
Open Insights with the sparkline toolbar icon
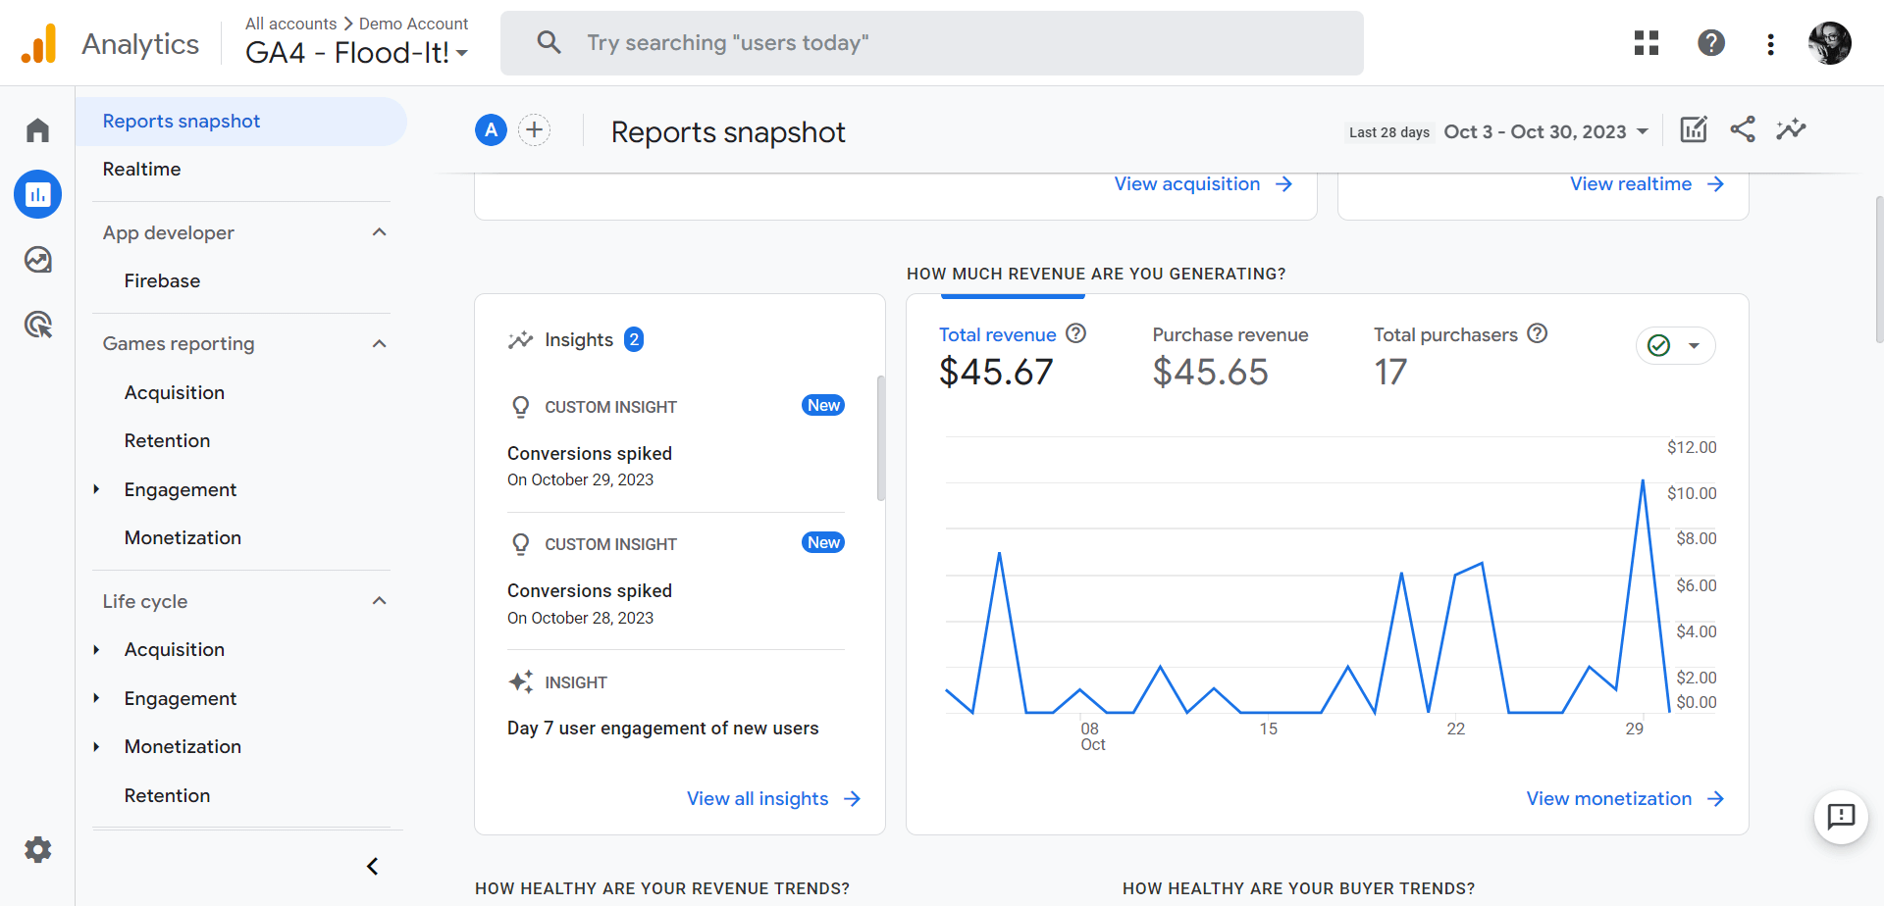1792,128
